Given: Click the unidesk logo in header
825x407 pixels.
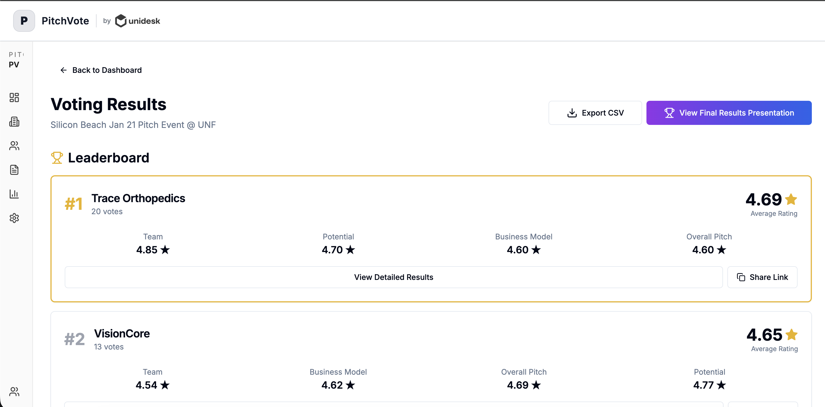Looking at the screenshot, I should point(137,21).
